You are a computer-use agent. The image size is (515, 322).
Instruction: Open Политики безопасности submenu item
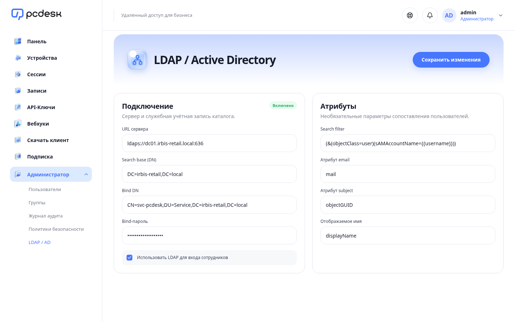pyautogui.click(x=56, y=229)
